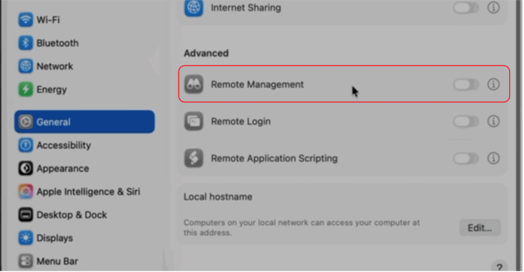Click the Wi-Fi icon in sidebar
Screen dimensions: 524x272
click(26, 20)
